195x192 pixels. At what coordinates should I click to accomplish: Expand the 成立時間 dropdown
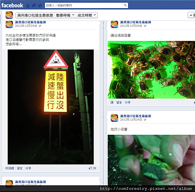[87, 15]
